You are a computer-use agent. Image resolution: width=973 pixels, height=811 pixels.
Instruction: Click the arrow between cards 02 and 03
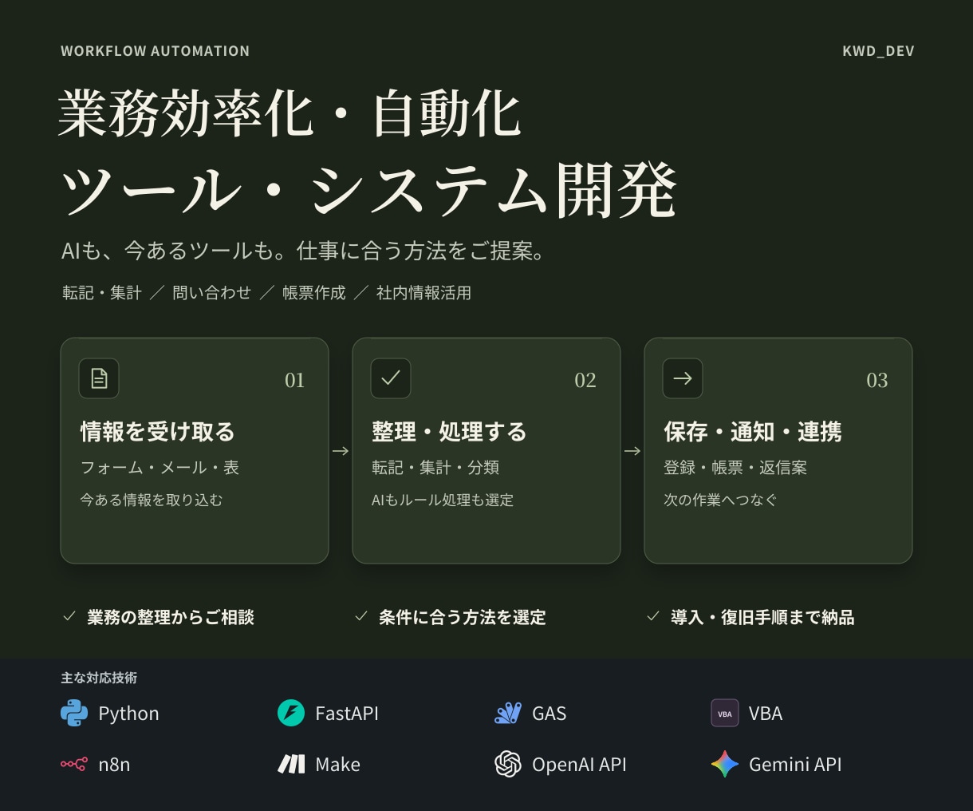click(x=632, y=451)
